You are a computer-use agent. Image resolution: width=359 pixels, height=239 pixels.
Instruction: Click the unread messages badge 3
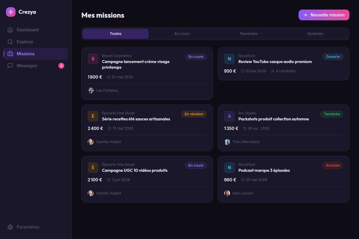(61, 66)
